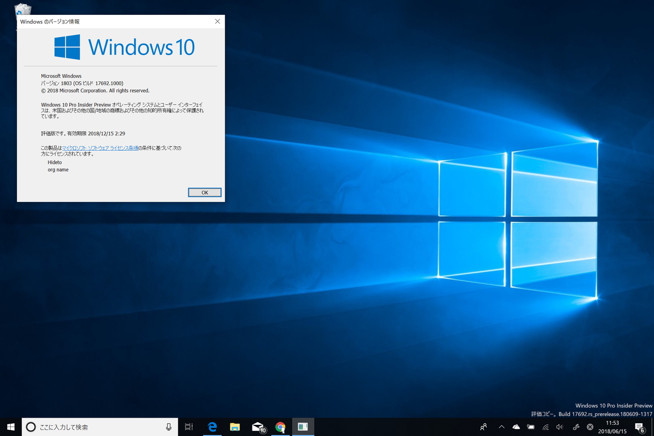Image resolution: width=654 pixels, height=436 pixels.
Task: Open the volume control in the tray
Action: tap(559, 427)
